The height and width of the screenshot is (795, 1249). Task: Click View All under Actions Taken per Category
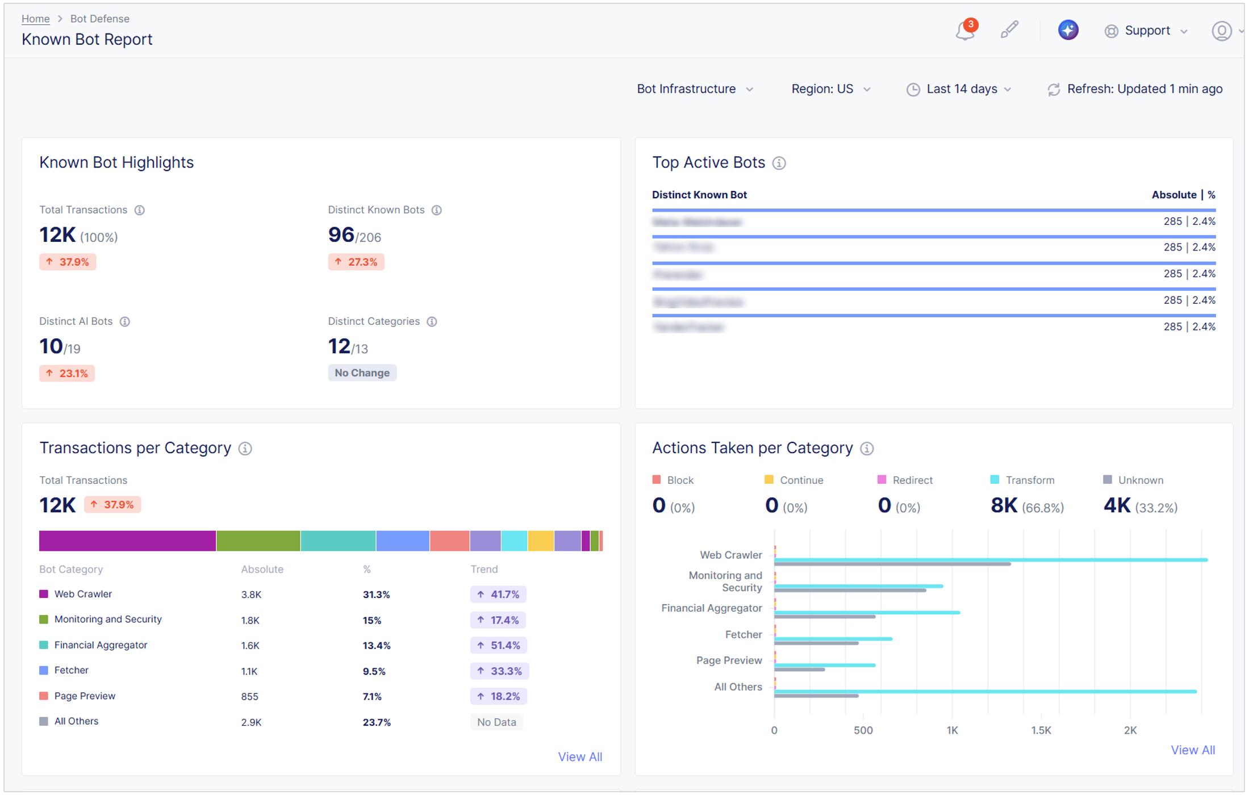[1193, 750]
